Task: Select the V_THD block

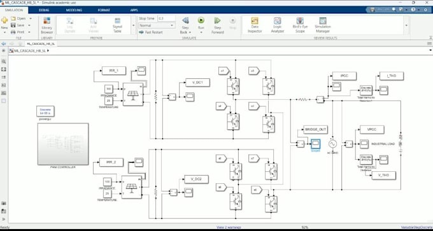Action: [x=384, y=175]
